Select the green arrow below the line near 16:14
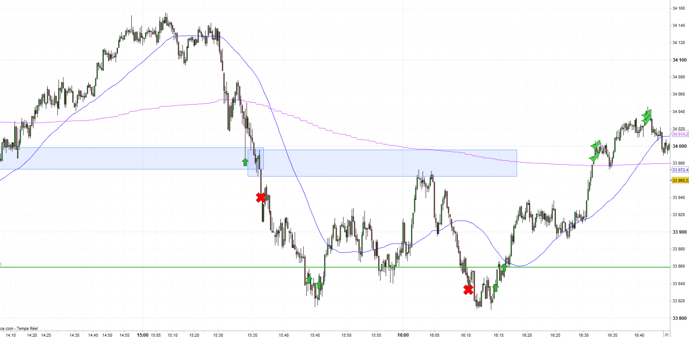This screenshot has height=337, width=689. click(495, 288)
